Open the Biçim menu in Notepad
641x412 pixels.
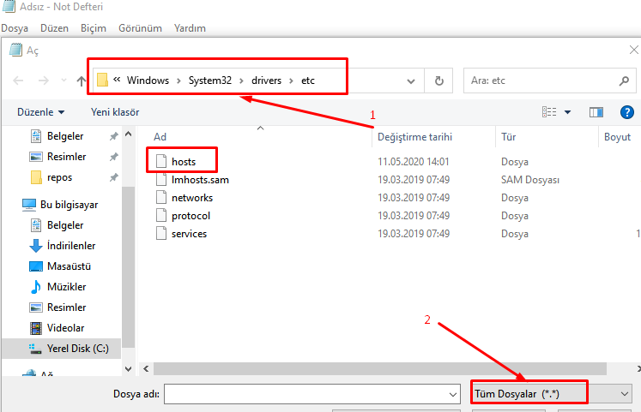click(94, 28)
